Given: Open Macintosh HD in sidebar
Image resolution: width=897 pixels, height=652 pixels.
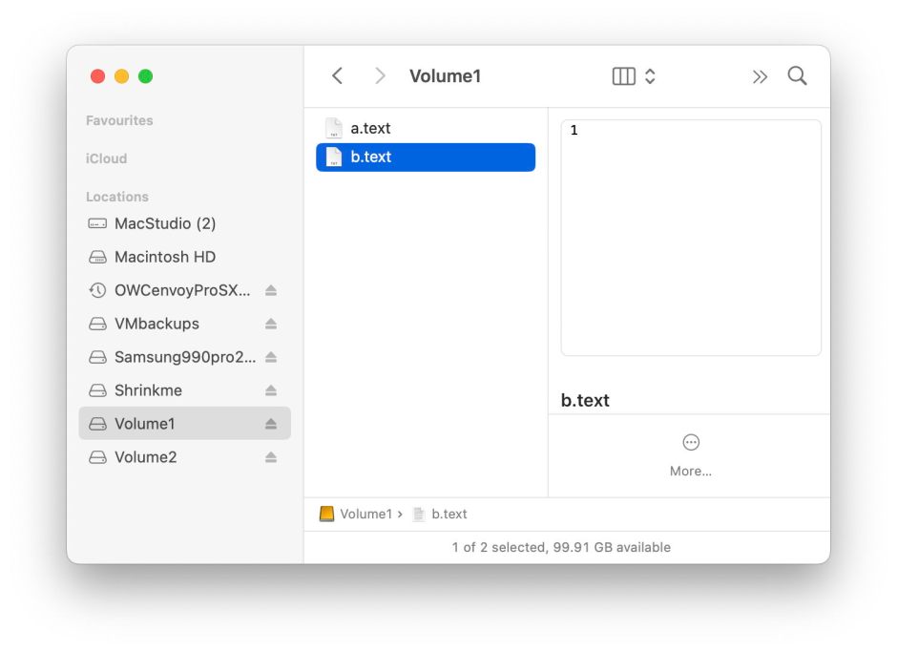Looking at the screenshot, I should point(164,257).
